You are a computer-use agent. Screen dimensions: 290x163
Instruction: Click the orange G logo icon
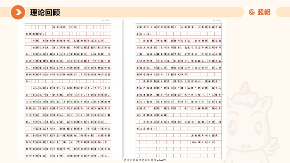coord(252,12)
